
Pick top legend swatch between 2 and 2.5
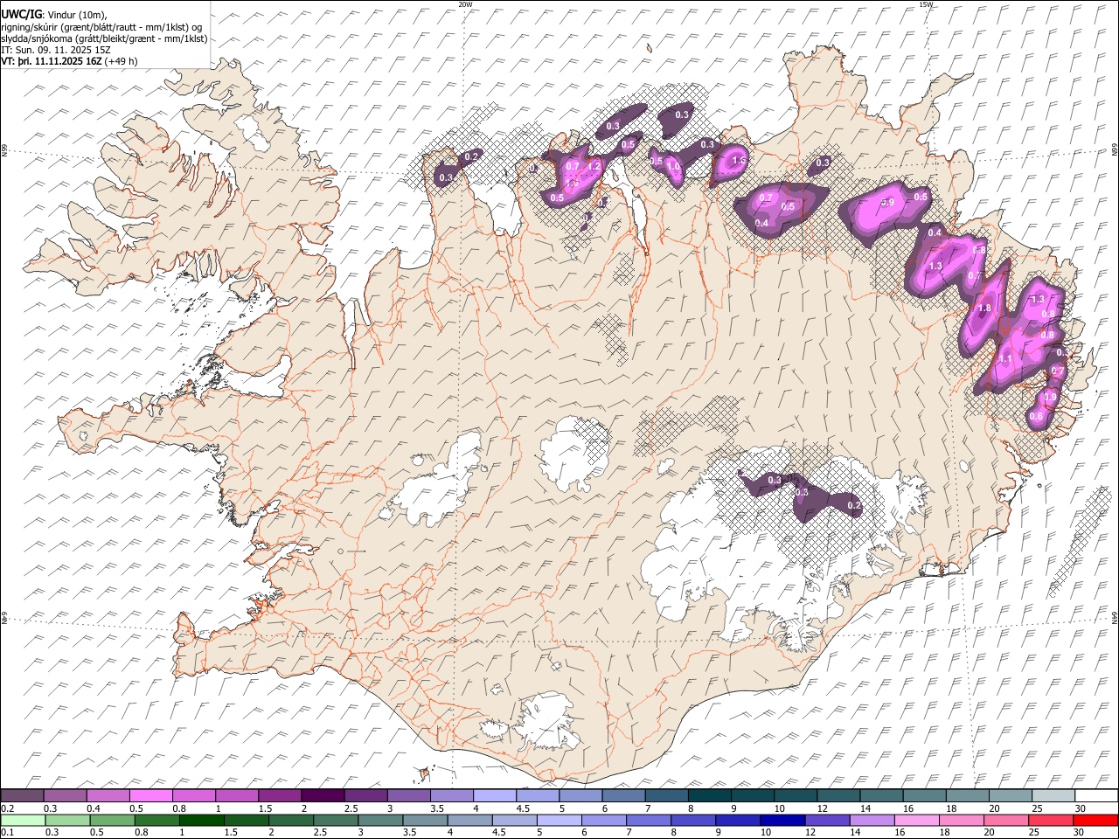coord(322,796)
